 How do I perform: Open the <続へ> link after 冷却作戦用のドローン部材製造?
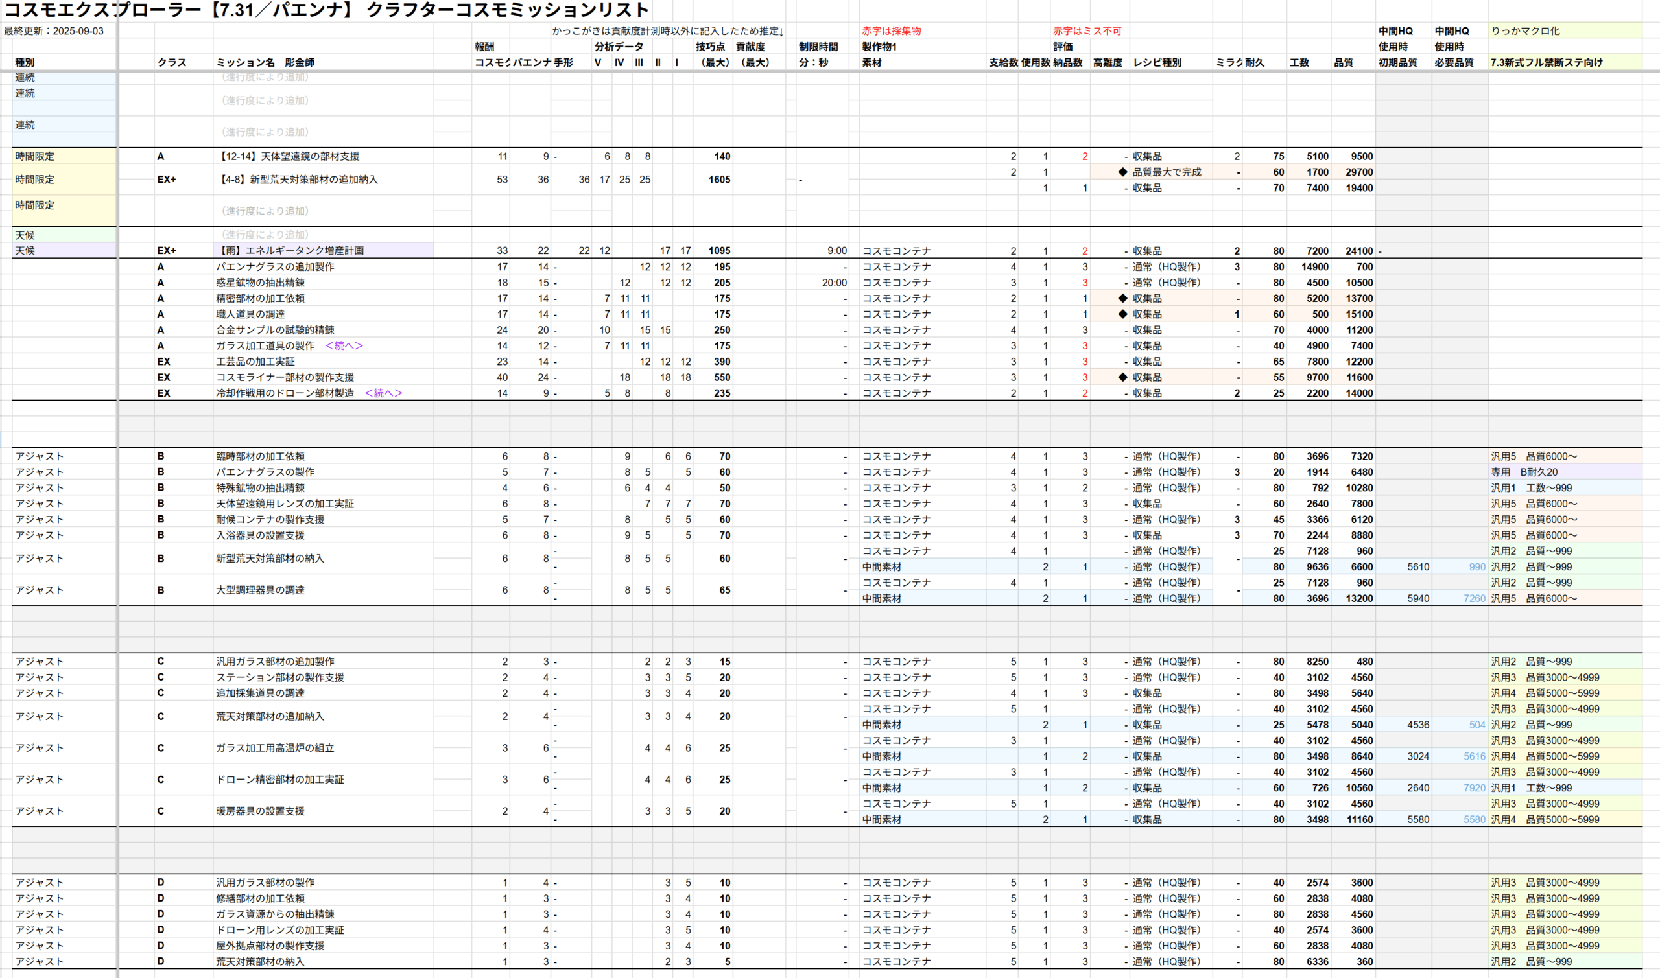(x=383, y=393)
